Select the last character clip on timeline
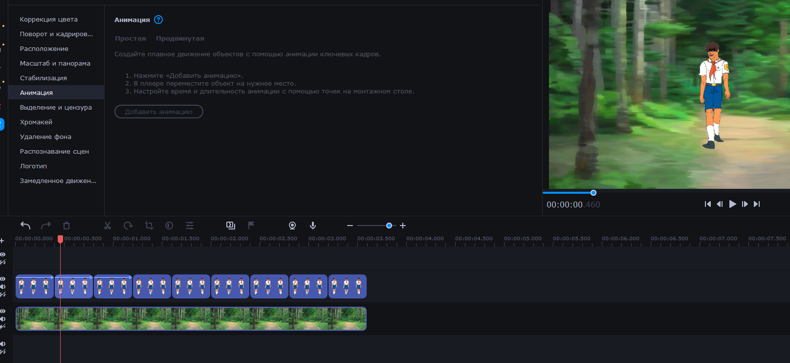Image resolution: width=790 pixels, height=363 pixels. tap(348, 286)
